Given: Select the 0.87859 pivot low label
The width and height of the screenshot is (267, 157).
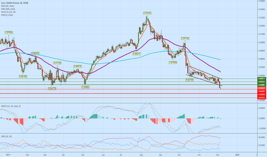Looking at the screenshot, I should 173,62.
